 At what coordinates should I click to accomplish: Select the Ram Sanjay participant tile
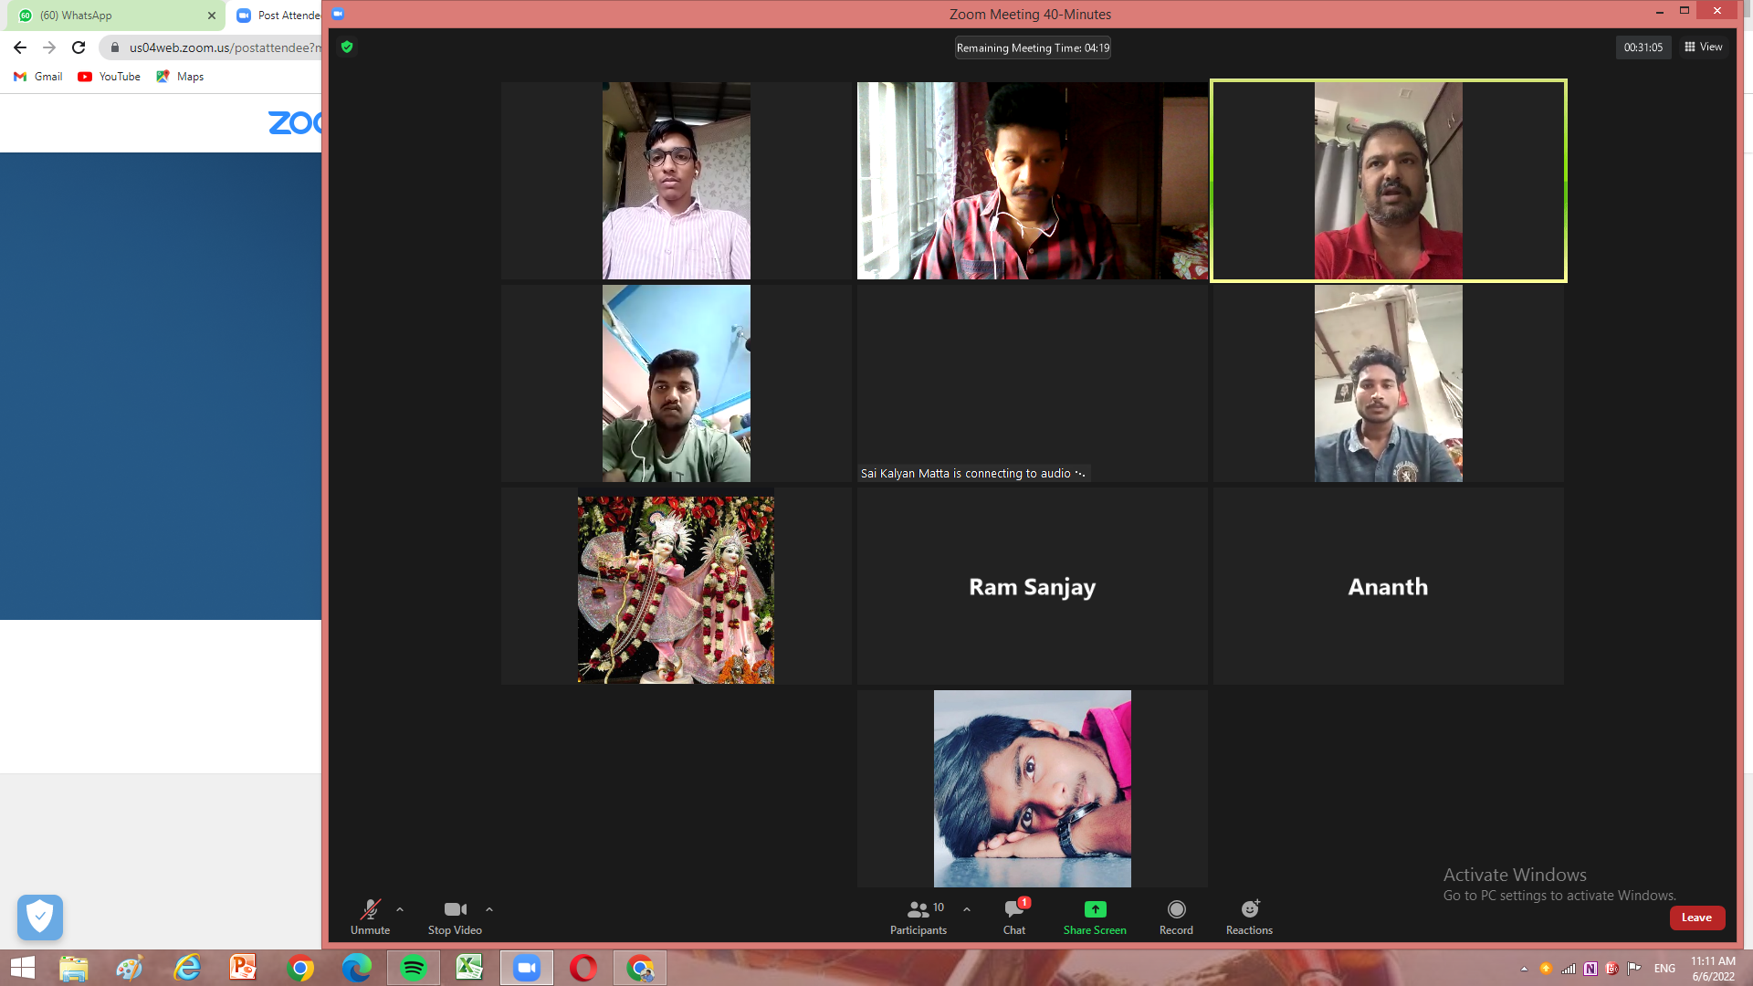pyautogui.click(x=1032, y=586)
